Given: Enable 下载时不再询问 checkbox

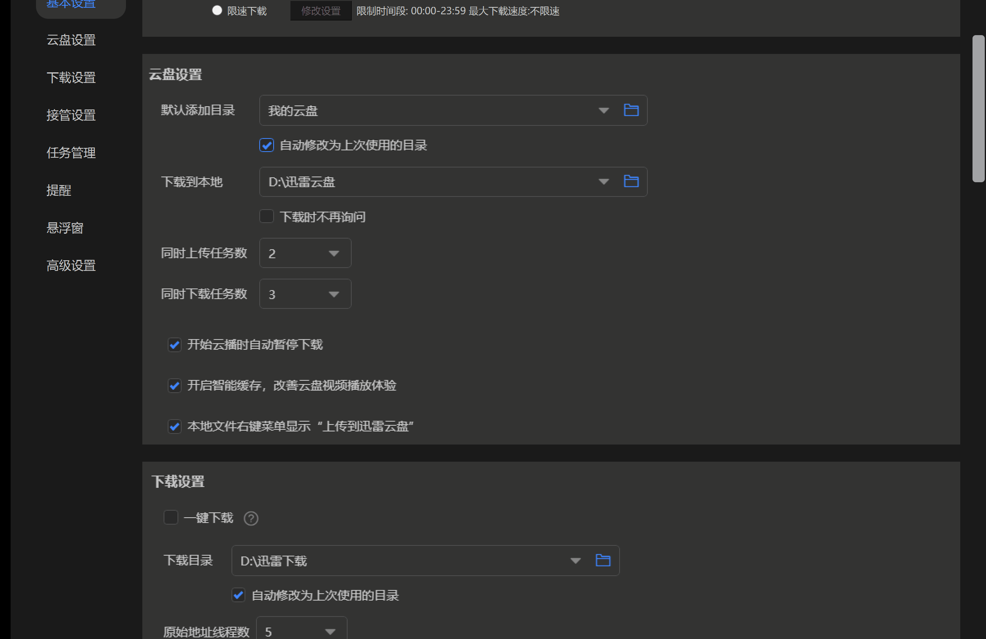Looking at the screenshot, I should (x=266, y=217).
